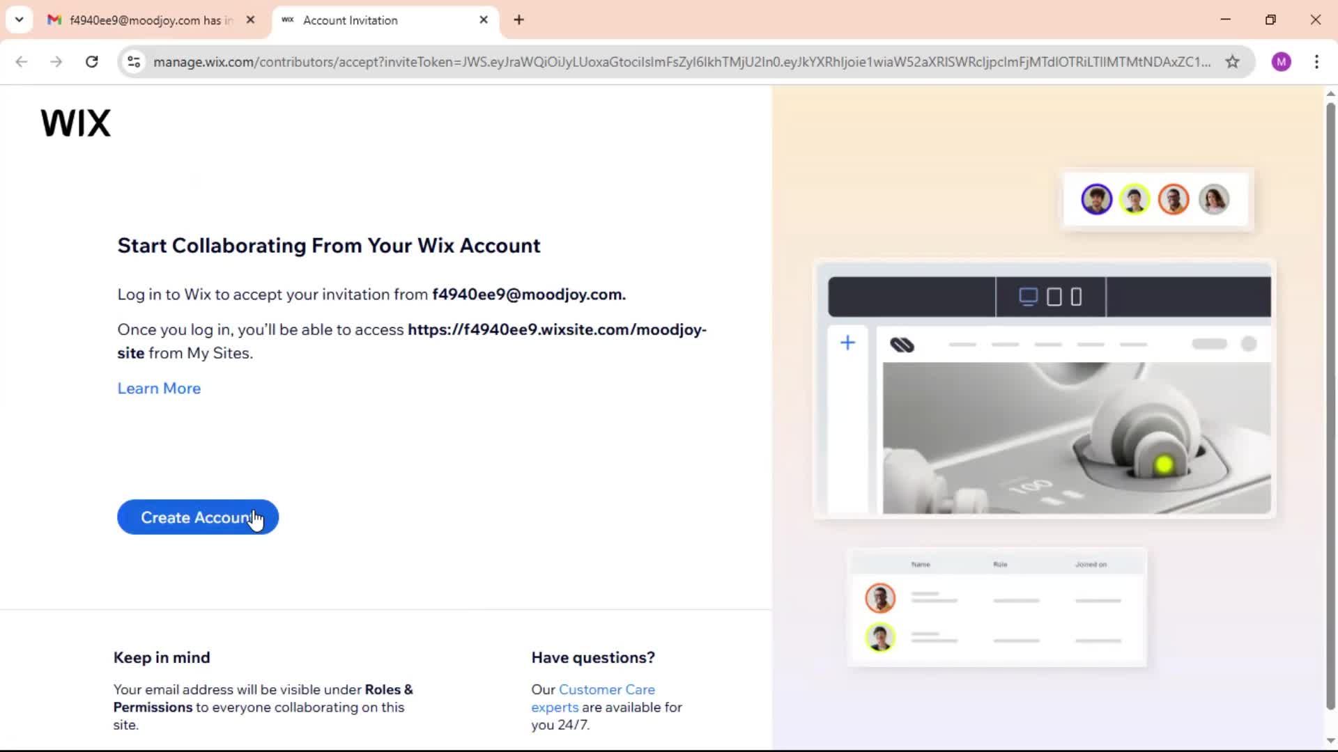Click the manage.wix.com URL address bar
Screen dimensions: 1338x752
coord(682,62)
